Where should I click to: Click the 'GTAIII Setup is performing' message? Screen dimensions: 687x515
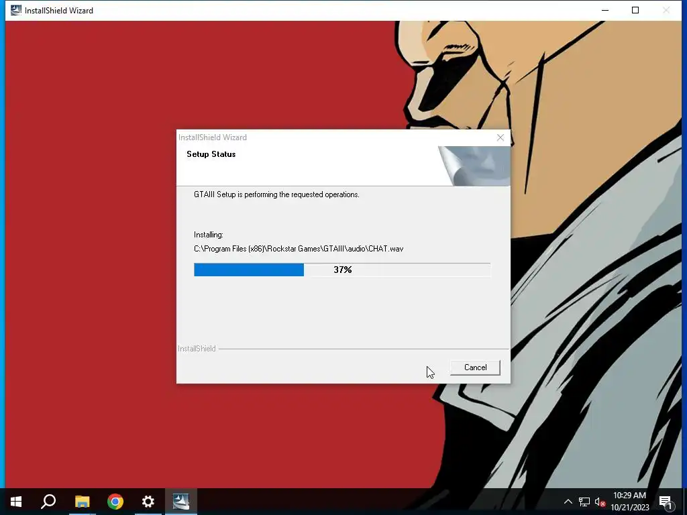(x=276, y=194)
